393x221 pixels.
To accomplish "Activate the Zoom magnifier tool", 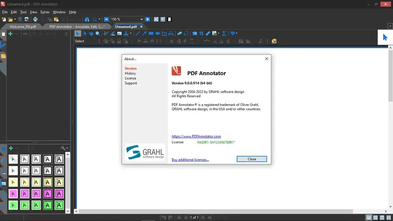I will 97,33.
